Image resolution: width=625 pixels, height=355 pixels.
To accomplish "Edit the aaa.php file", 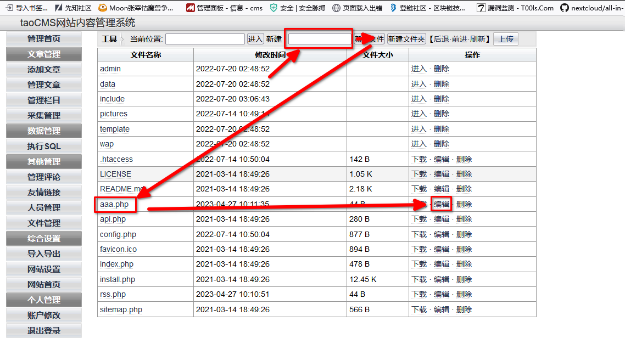I will coord(442,204).
